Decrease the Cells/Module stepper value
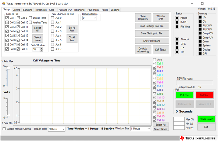 [x=41, y=50]
